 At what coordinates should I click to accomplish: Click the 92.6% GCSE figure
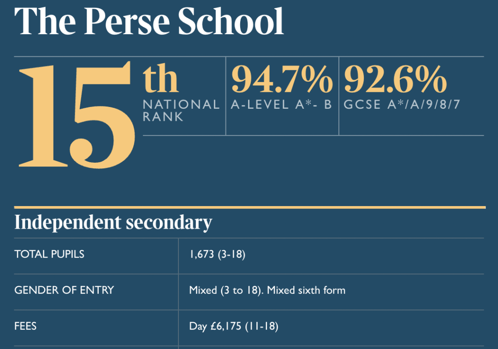tap(396, 79)
